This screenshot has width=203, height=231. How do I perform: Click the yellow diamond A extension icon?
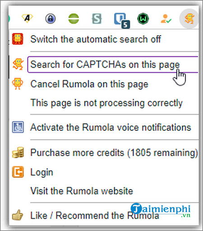click(x=27, y=18)
